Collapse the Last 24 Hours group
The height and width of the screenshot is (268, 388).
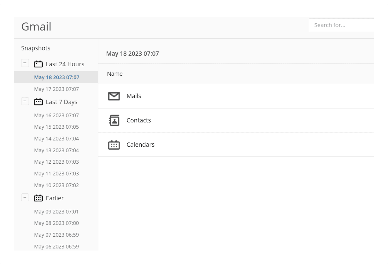[25, 63]
